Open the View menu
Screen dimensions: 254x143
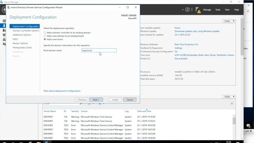pyautogui.click(x=227, y=10)
